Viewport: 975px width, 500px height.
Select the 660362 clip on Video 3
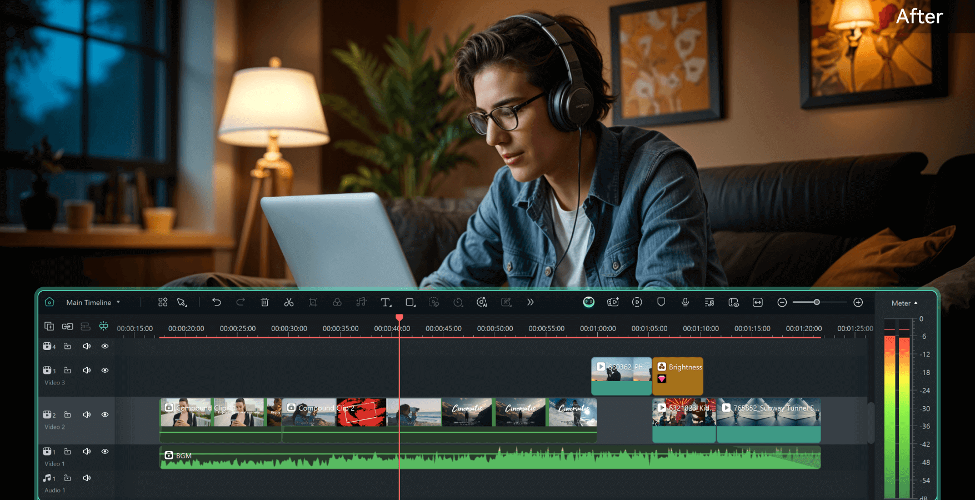coord(621,376)
